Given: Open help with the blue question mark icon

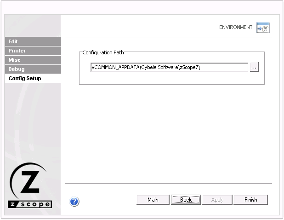Looking at the screenshot, I should point(74,201).
